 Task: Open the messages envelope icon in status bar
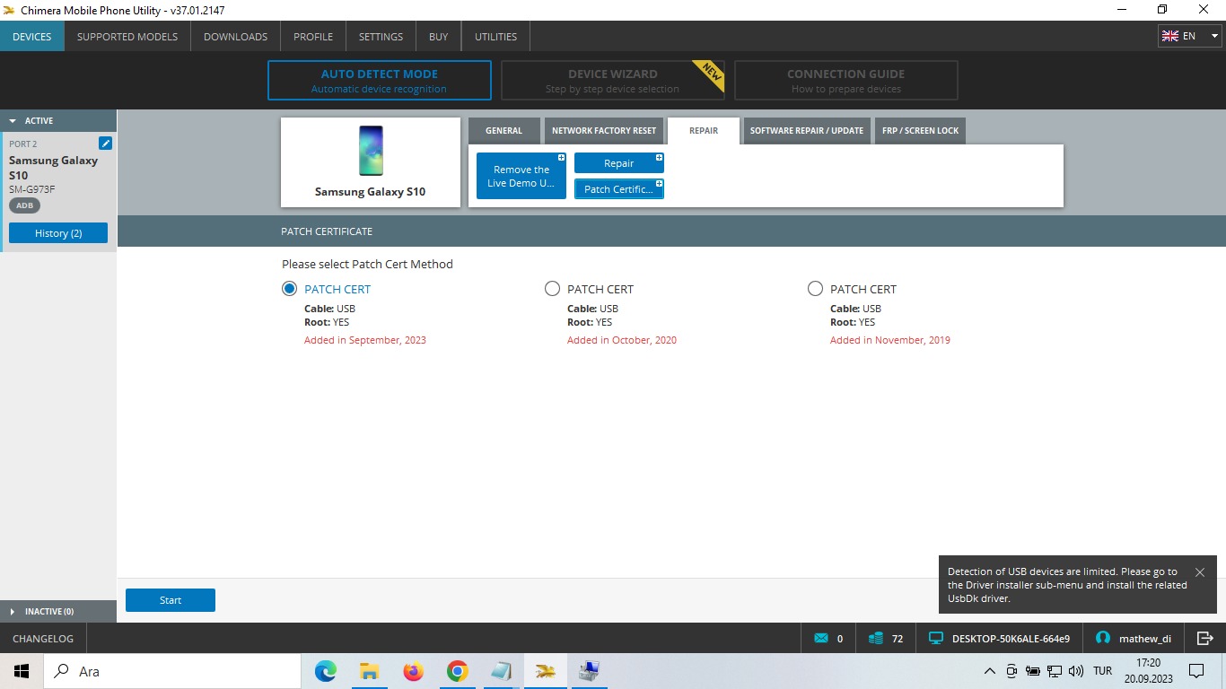[820, 639]
